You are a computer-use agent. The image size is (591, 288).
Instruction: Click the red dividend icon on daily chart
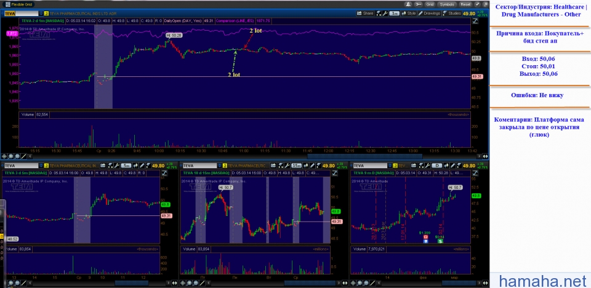pyautogui.click(x=425, y=238)
